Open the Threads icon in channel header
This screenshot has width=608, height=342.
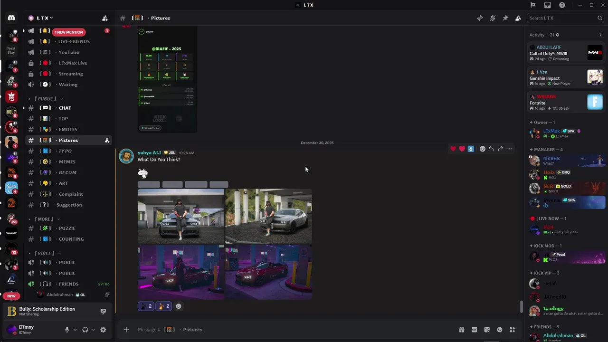(x=480, y=18)
